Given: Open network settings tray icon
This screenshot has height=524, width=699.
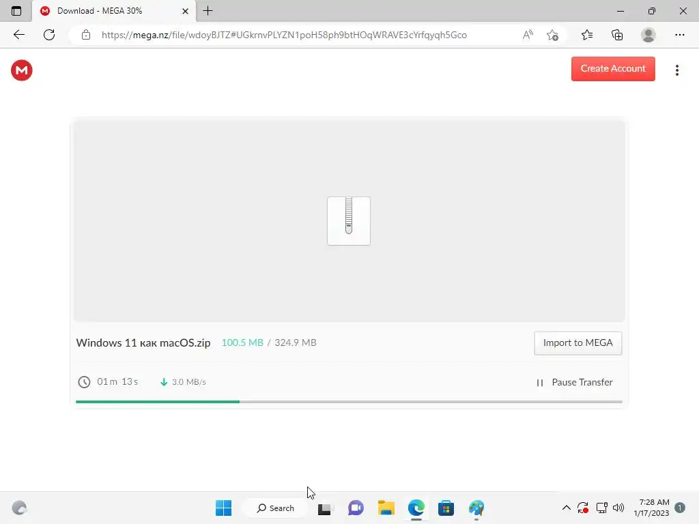Looking at the screenshot, I should tap(602, 508).
